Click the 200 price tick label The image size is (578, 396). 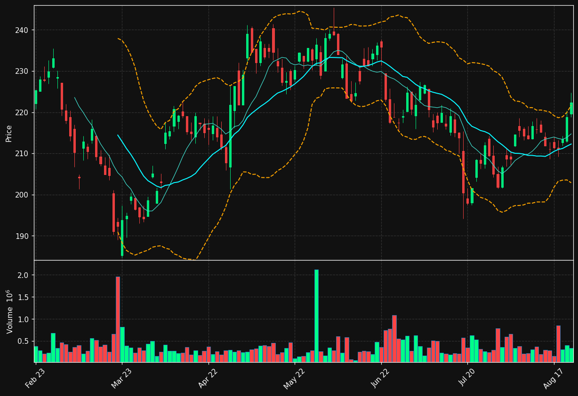click(23, 195)
